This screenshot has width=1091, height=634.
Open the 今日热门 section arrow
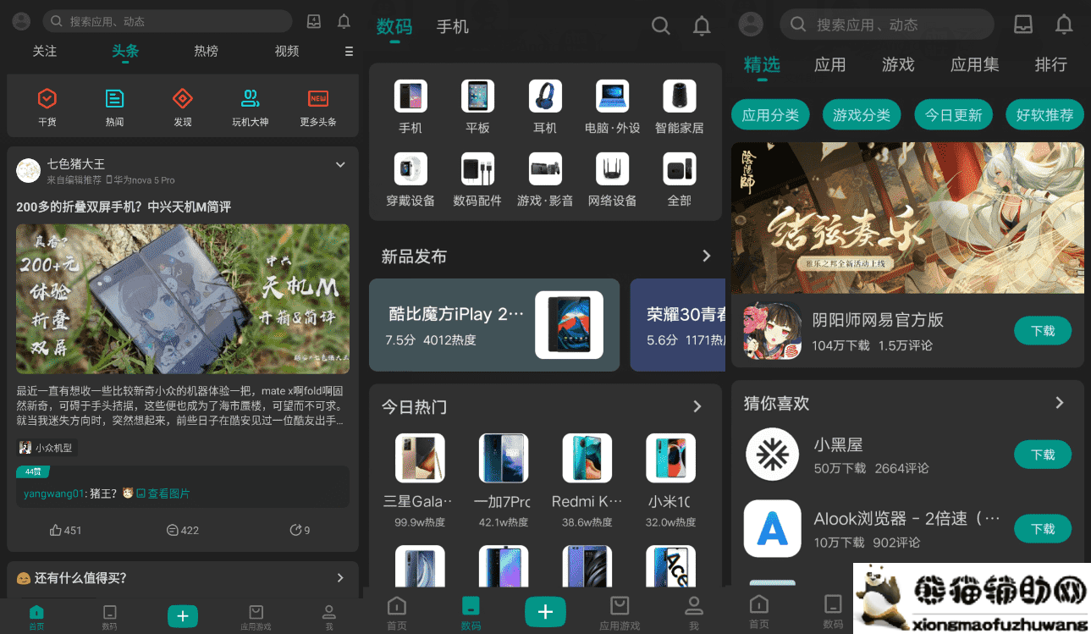pos(697,406)
